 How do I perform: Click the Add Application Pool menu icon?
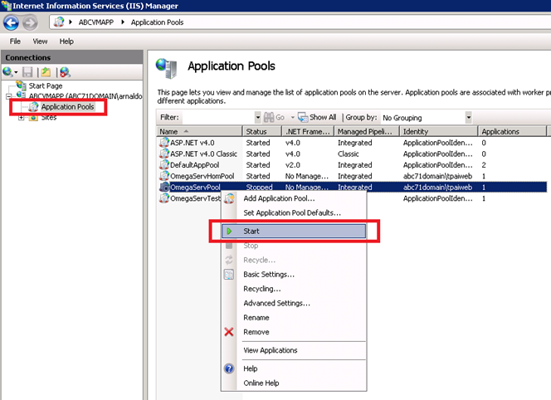tap(229, 198)
